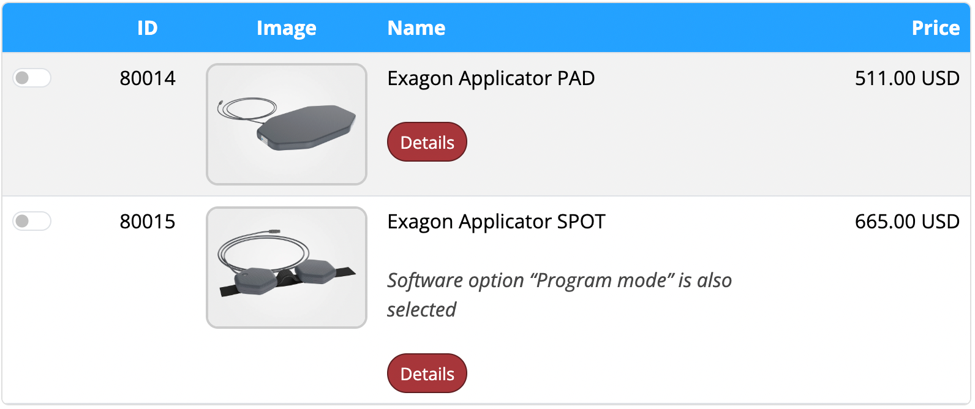Viewport: 975px width, 409px height.
Task: Click the Program mode software option note
Action: (559, 294)
